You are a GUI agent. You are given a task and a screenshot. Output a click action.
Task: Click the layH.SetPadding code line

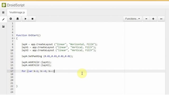click(47, 56)
